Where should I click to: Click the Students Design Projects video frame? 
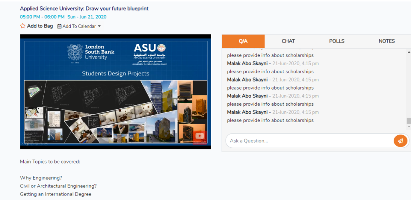click(x=116, y=92)
